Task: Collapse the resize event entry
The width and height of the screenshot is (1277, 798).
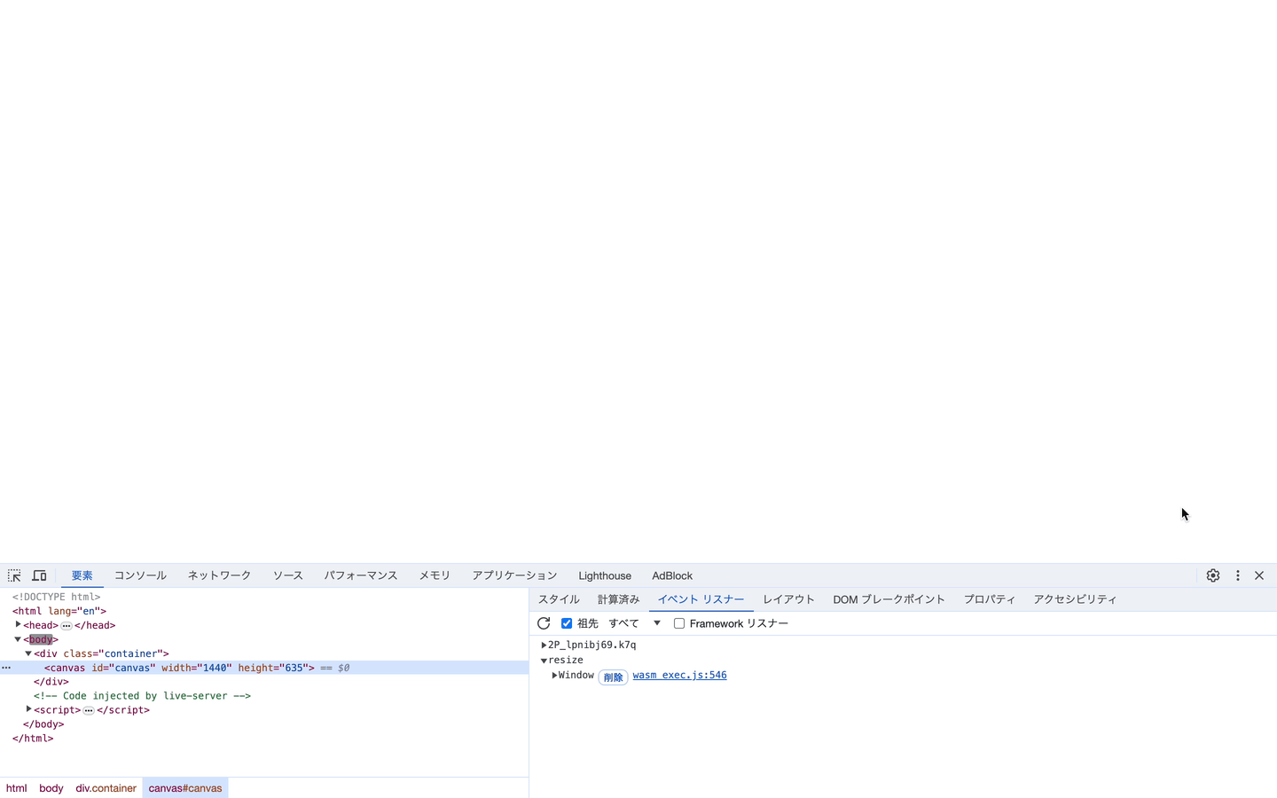Action: (x=544, y=661)
